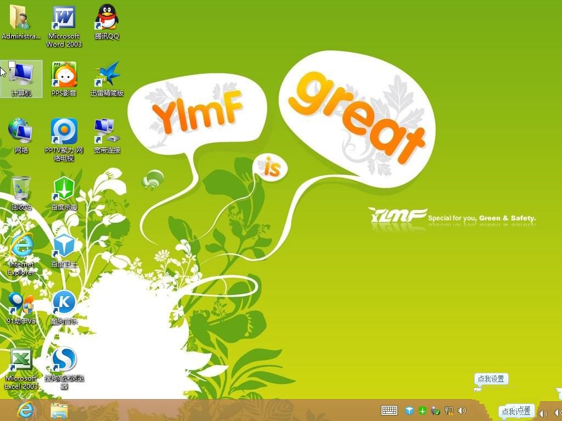Mute sound via the speaker tray icon

[x=463, y=411]
